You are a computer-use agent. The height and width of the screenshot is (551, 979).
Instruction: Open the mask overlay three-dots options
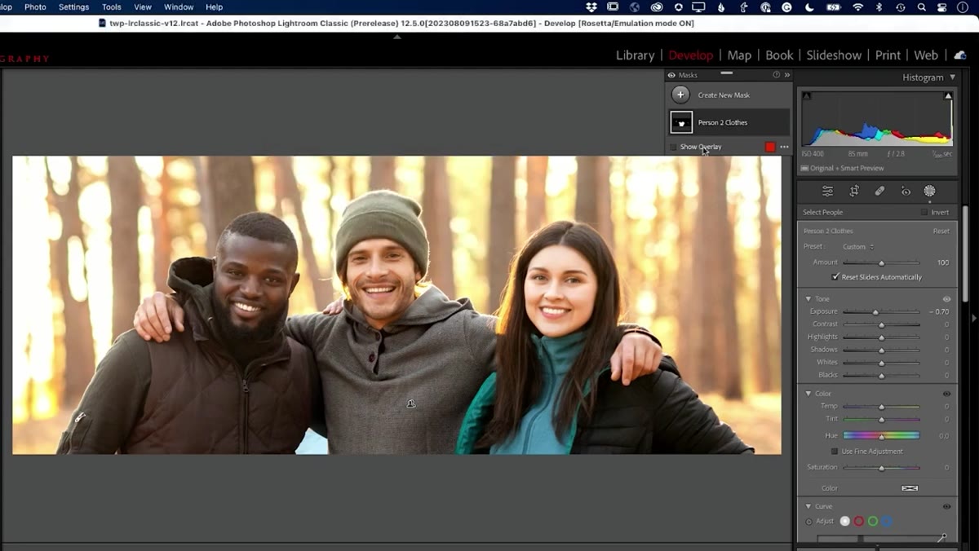click(x=784, y=148)
